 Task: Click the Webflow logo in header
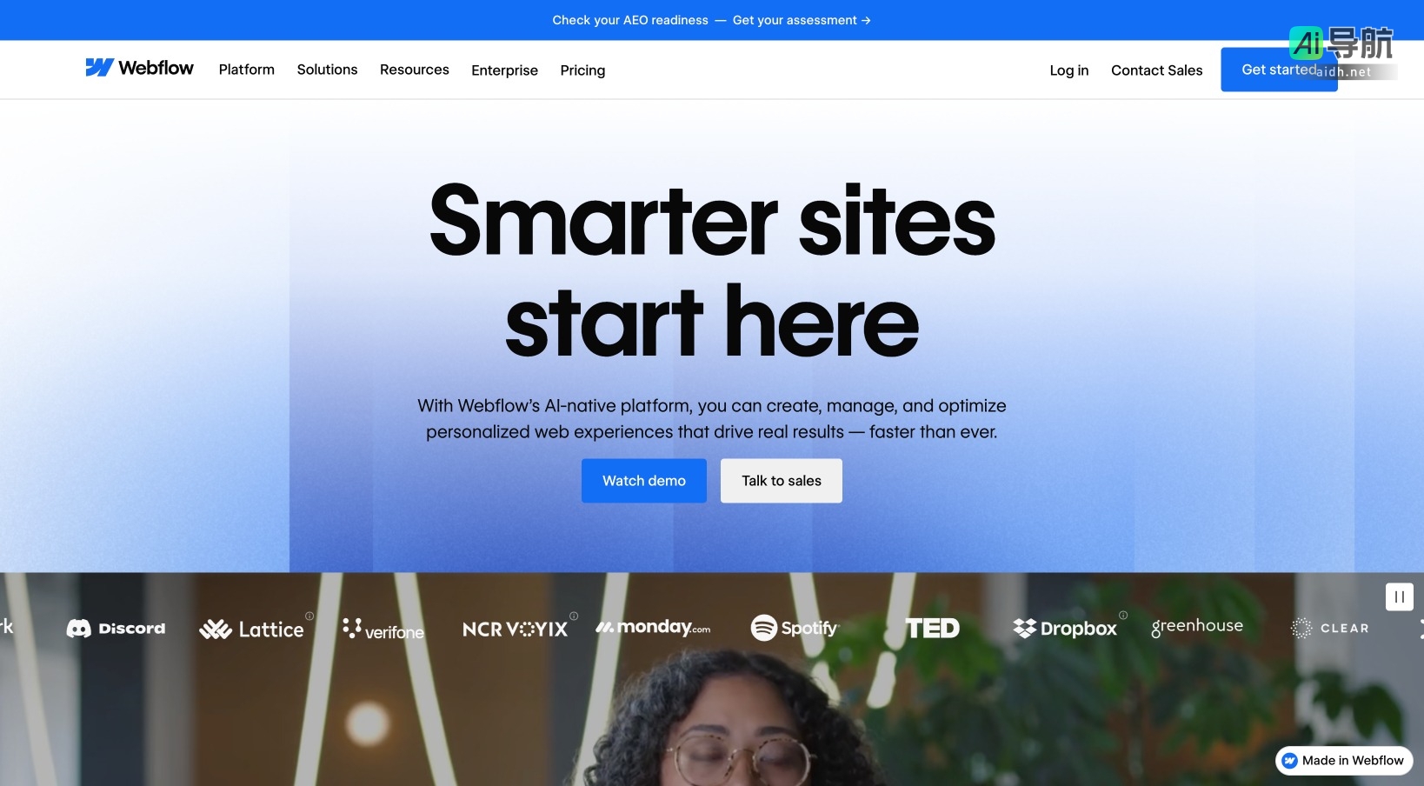[x=139, y=68]
